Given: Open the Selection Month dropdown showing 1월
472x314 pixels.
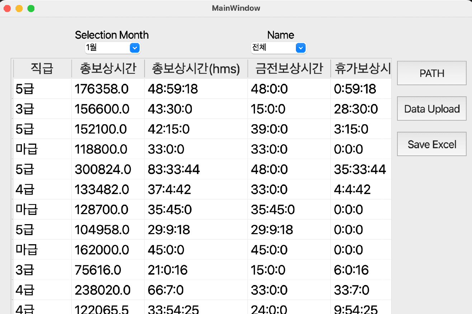Looking at the screenshot, I should [x=113, y=48].
